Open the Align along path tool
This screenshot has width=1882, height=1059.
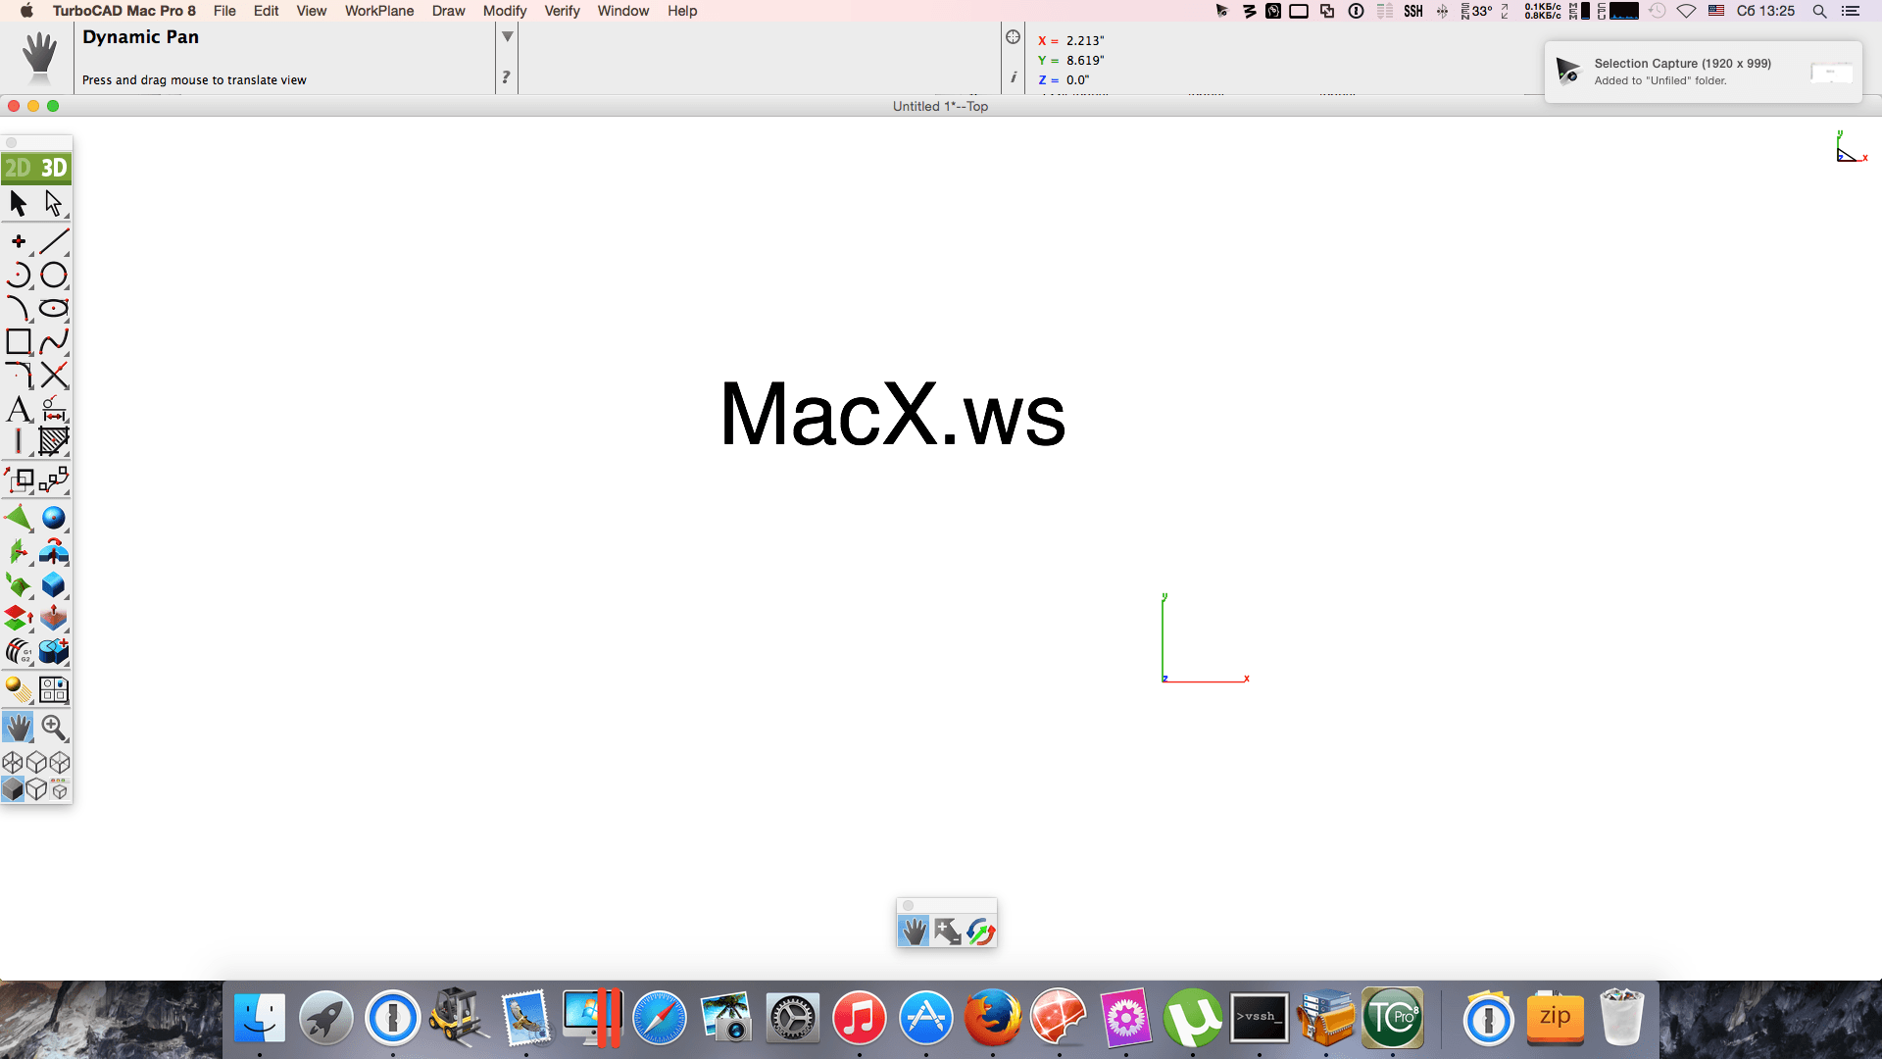point(54,479)
